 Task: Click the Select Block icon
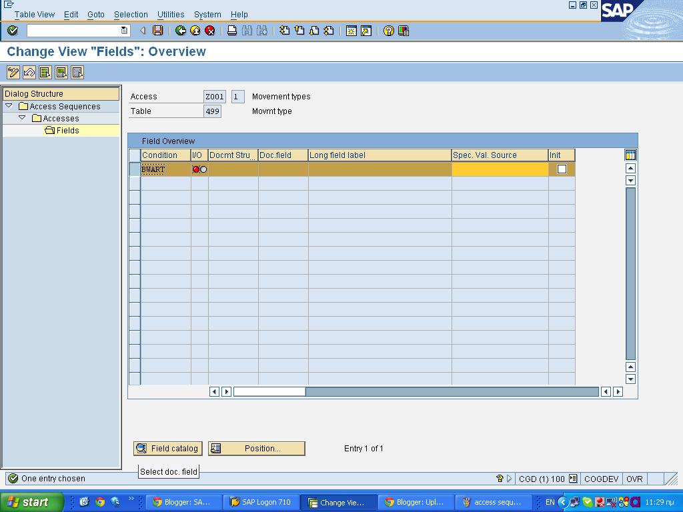(x=61, y=72)
